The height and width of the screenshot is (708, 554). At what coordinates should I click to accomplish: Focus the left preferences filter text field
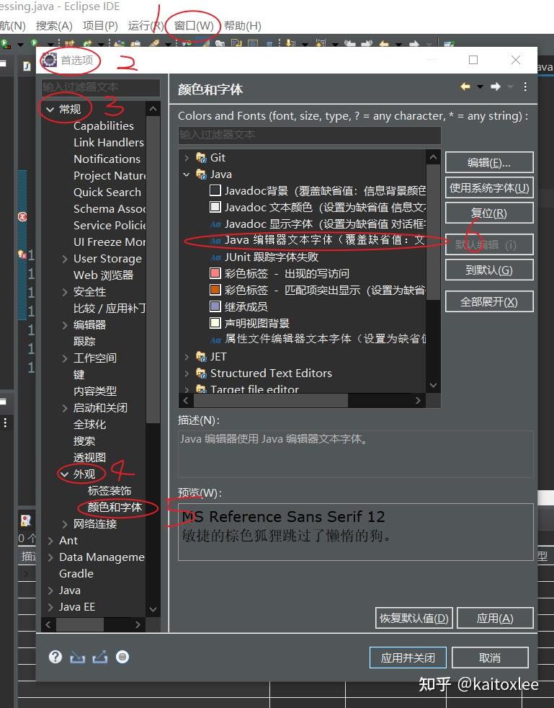point(100,87)
